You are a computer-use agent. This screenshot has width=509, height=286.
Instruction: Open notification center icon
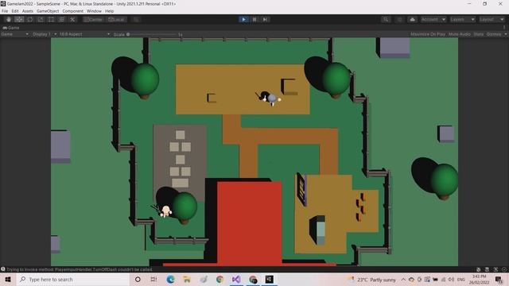(499, 280)
